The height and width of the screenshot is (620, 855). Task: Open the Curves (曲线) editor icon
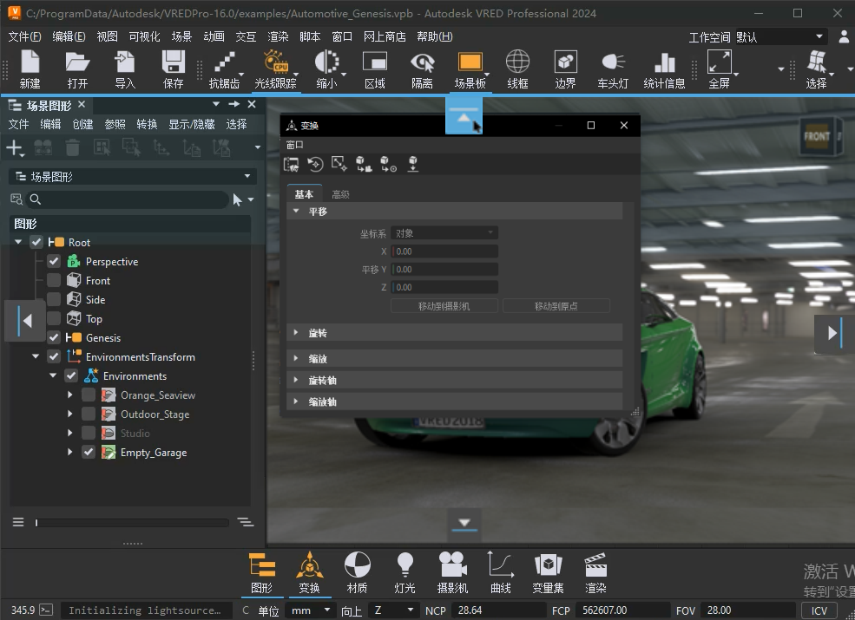click(500, 572)
